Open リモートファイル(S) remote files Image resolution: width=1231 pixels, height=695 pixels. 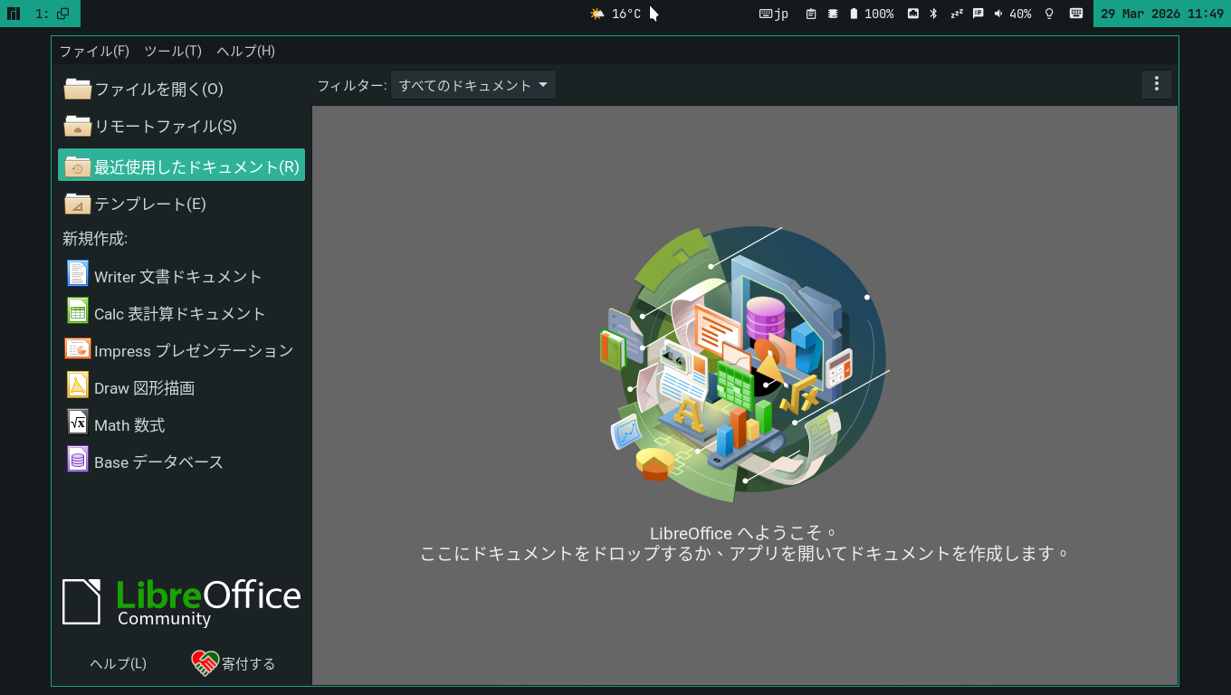pos(181,126)
